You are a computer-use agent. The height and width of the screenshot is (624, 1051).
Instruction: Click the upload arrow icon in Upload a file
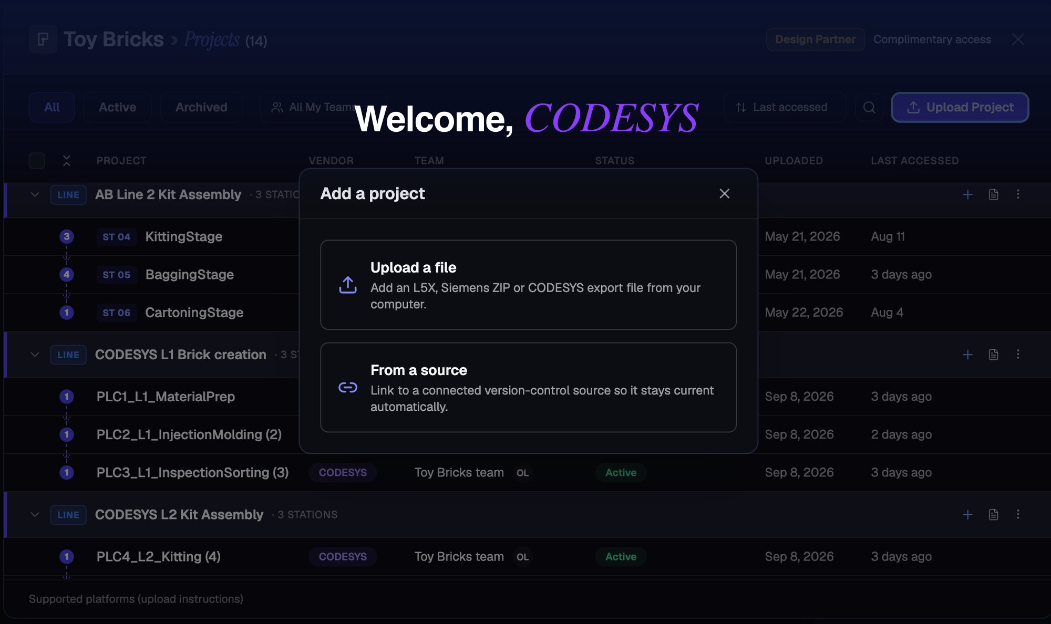tap(348, 285)
